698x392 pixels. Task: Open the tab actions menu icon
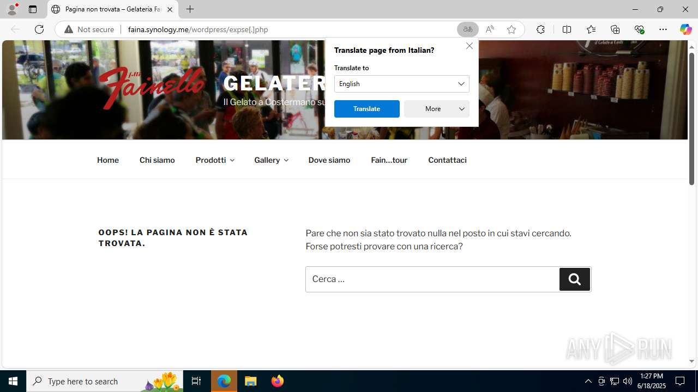pyautogui.click(x=33, y=9)
